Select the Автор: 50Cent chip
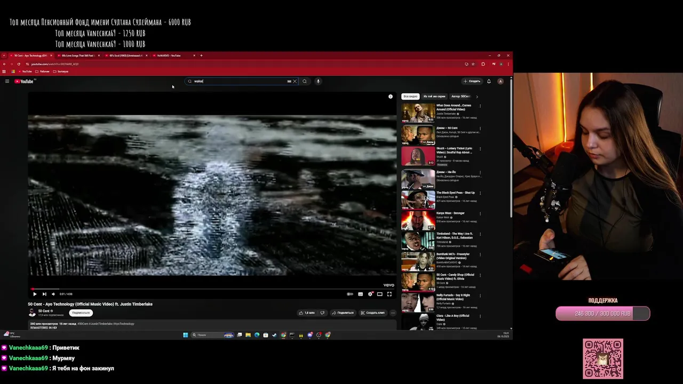683x384 pixels. [x=460, y=97]
